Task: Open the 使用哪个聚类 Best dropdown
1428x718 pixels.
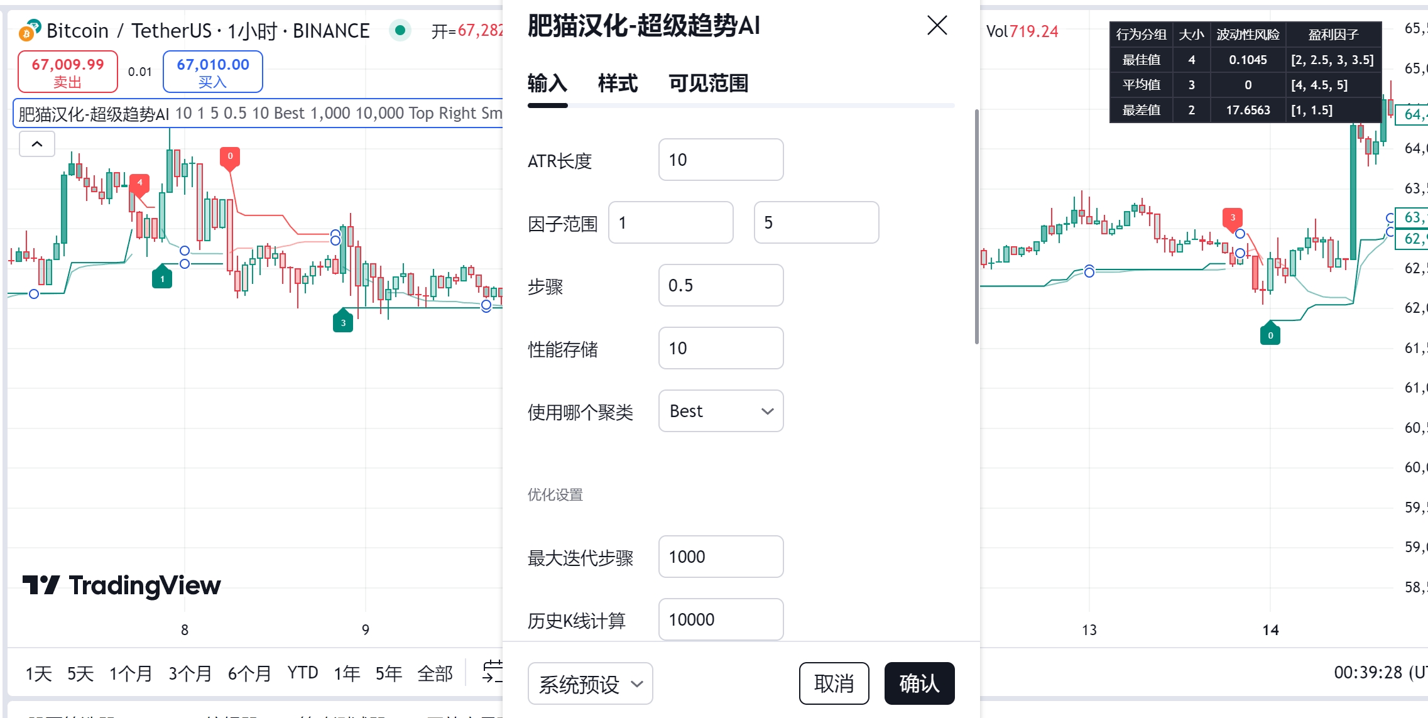Action: tap(721, 411)
